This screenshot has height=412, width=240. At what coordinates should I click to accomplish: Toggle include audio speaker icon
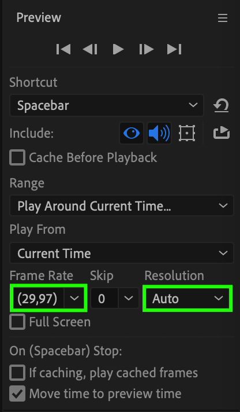pos(159,133)
